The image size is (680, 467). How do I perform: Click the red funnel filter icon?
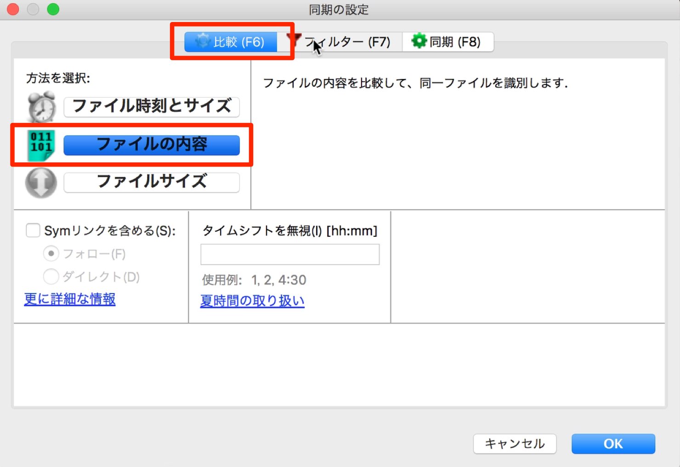[294, 40]
